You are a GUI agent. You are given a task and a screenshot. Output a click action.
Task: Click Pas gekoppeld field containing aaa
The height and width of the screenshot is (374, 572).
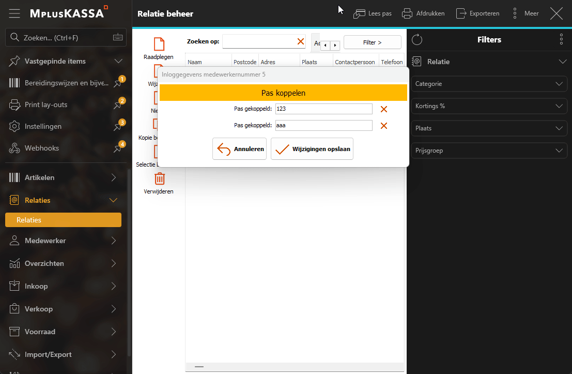click(323, 125)
